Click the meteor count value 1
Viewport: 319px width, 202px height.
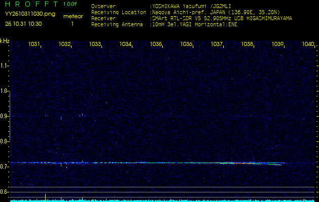[x=73, y=24]
